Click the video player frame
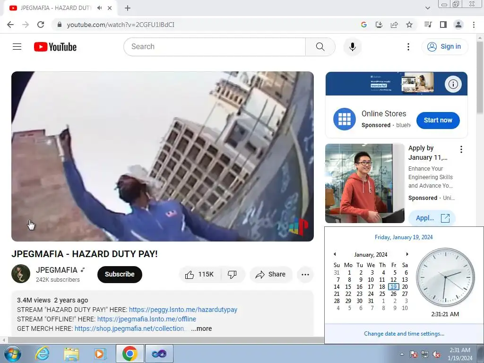 pos(163,156)
